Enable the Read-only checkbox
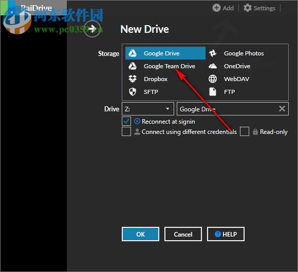 click(x=245, y=131)
